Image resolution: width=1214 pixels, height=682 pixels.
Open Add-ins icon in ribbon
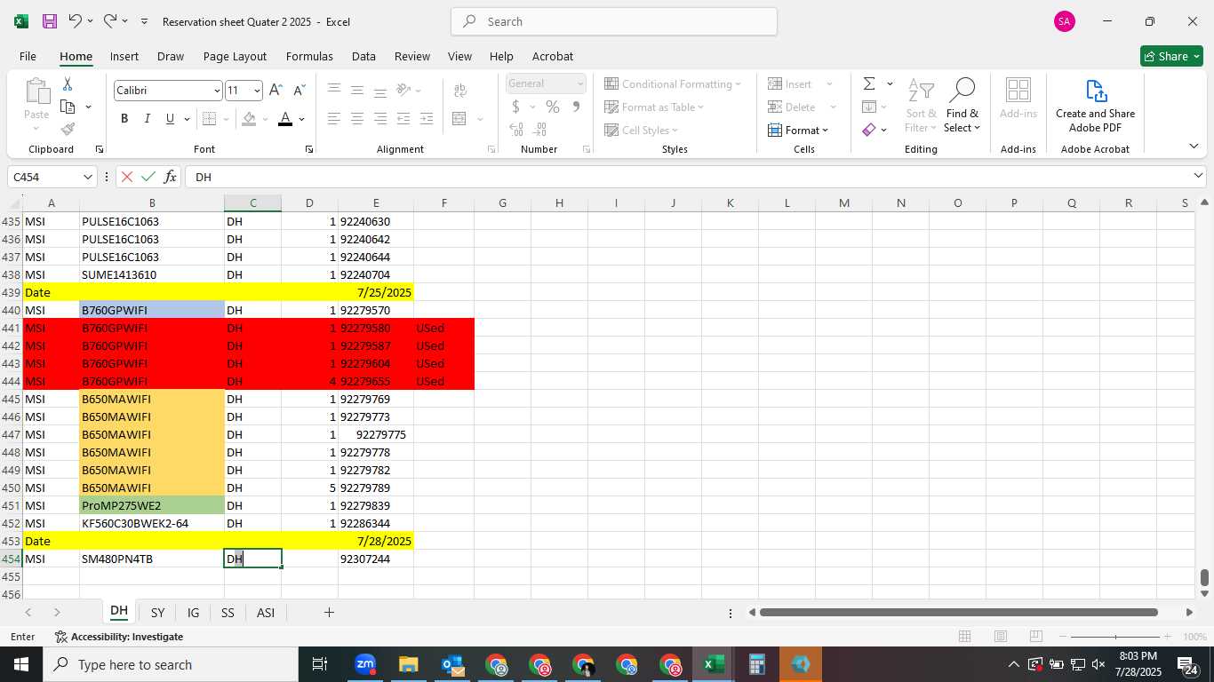click(1018, 99)
